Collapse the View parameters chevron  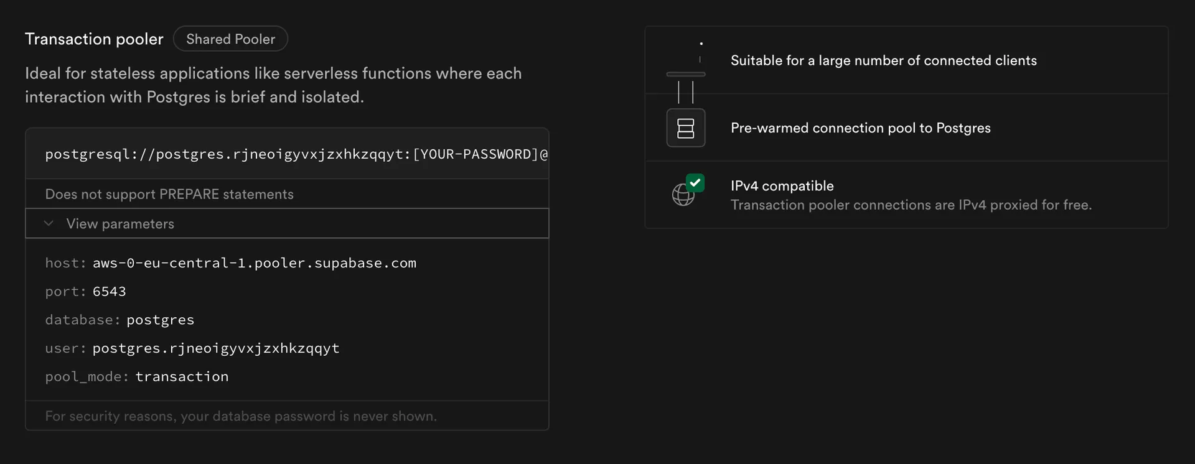(x=49, y=223)
